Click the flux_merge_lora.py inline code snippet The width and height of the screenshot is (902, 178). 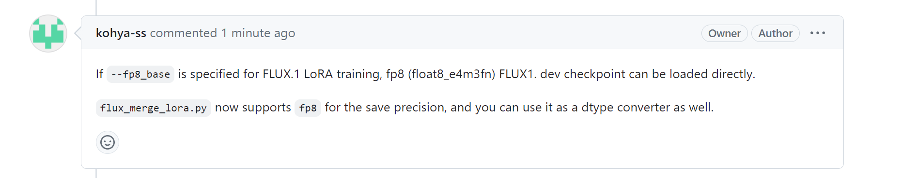[x=153, y=108]
